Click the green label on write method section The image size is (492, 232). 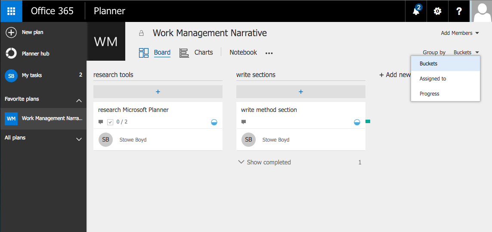click(x=368, y=121)
